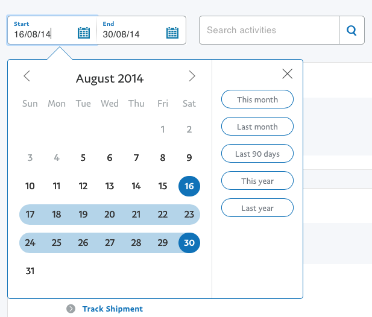The image size is (372, 317).
Task: Focus the Start date input field
Action: (43, 34)
